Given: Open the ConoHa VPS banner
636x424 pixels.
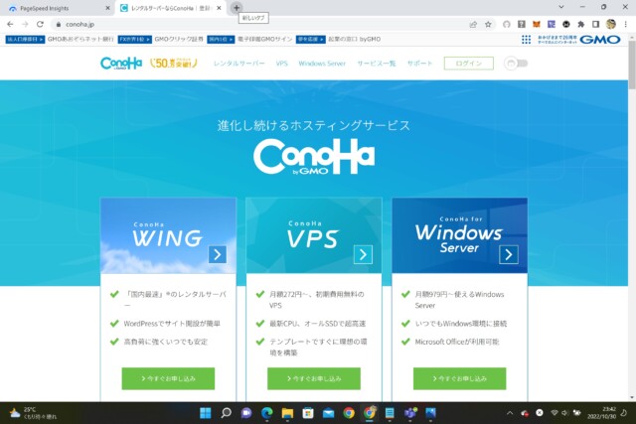Looking at the screenshot, I should (x=314, y=235).
